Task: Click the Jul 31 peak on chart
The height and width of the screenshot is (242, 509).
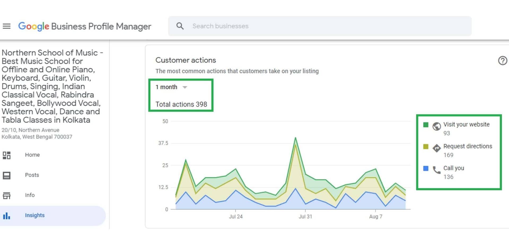Action: 295,138
